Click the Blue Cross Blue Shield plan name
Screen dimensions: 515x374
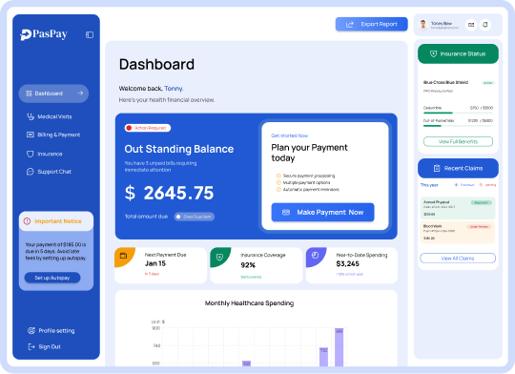tap(445, 82)
